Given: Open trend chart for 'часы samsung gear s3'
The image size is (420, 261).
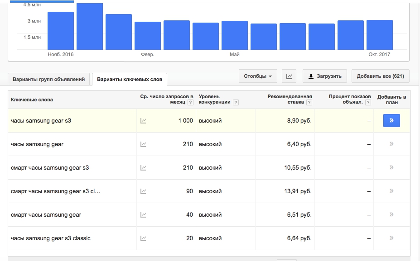Looking at the screenshot, I should [x=143, y=121].
